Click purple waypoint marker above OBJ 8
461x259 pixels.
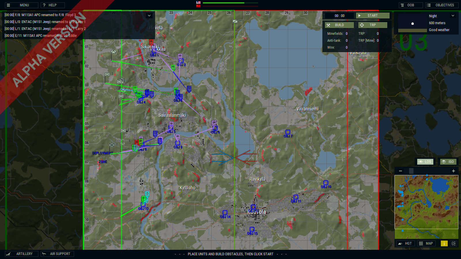(x=177, y=137)
